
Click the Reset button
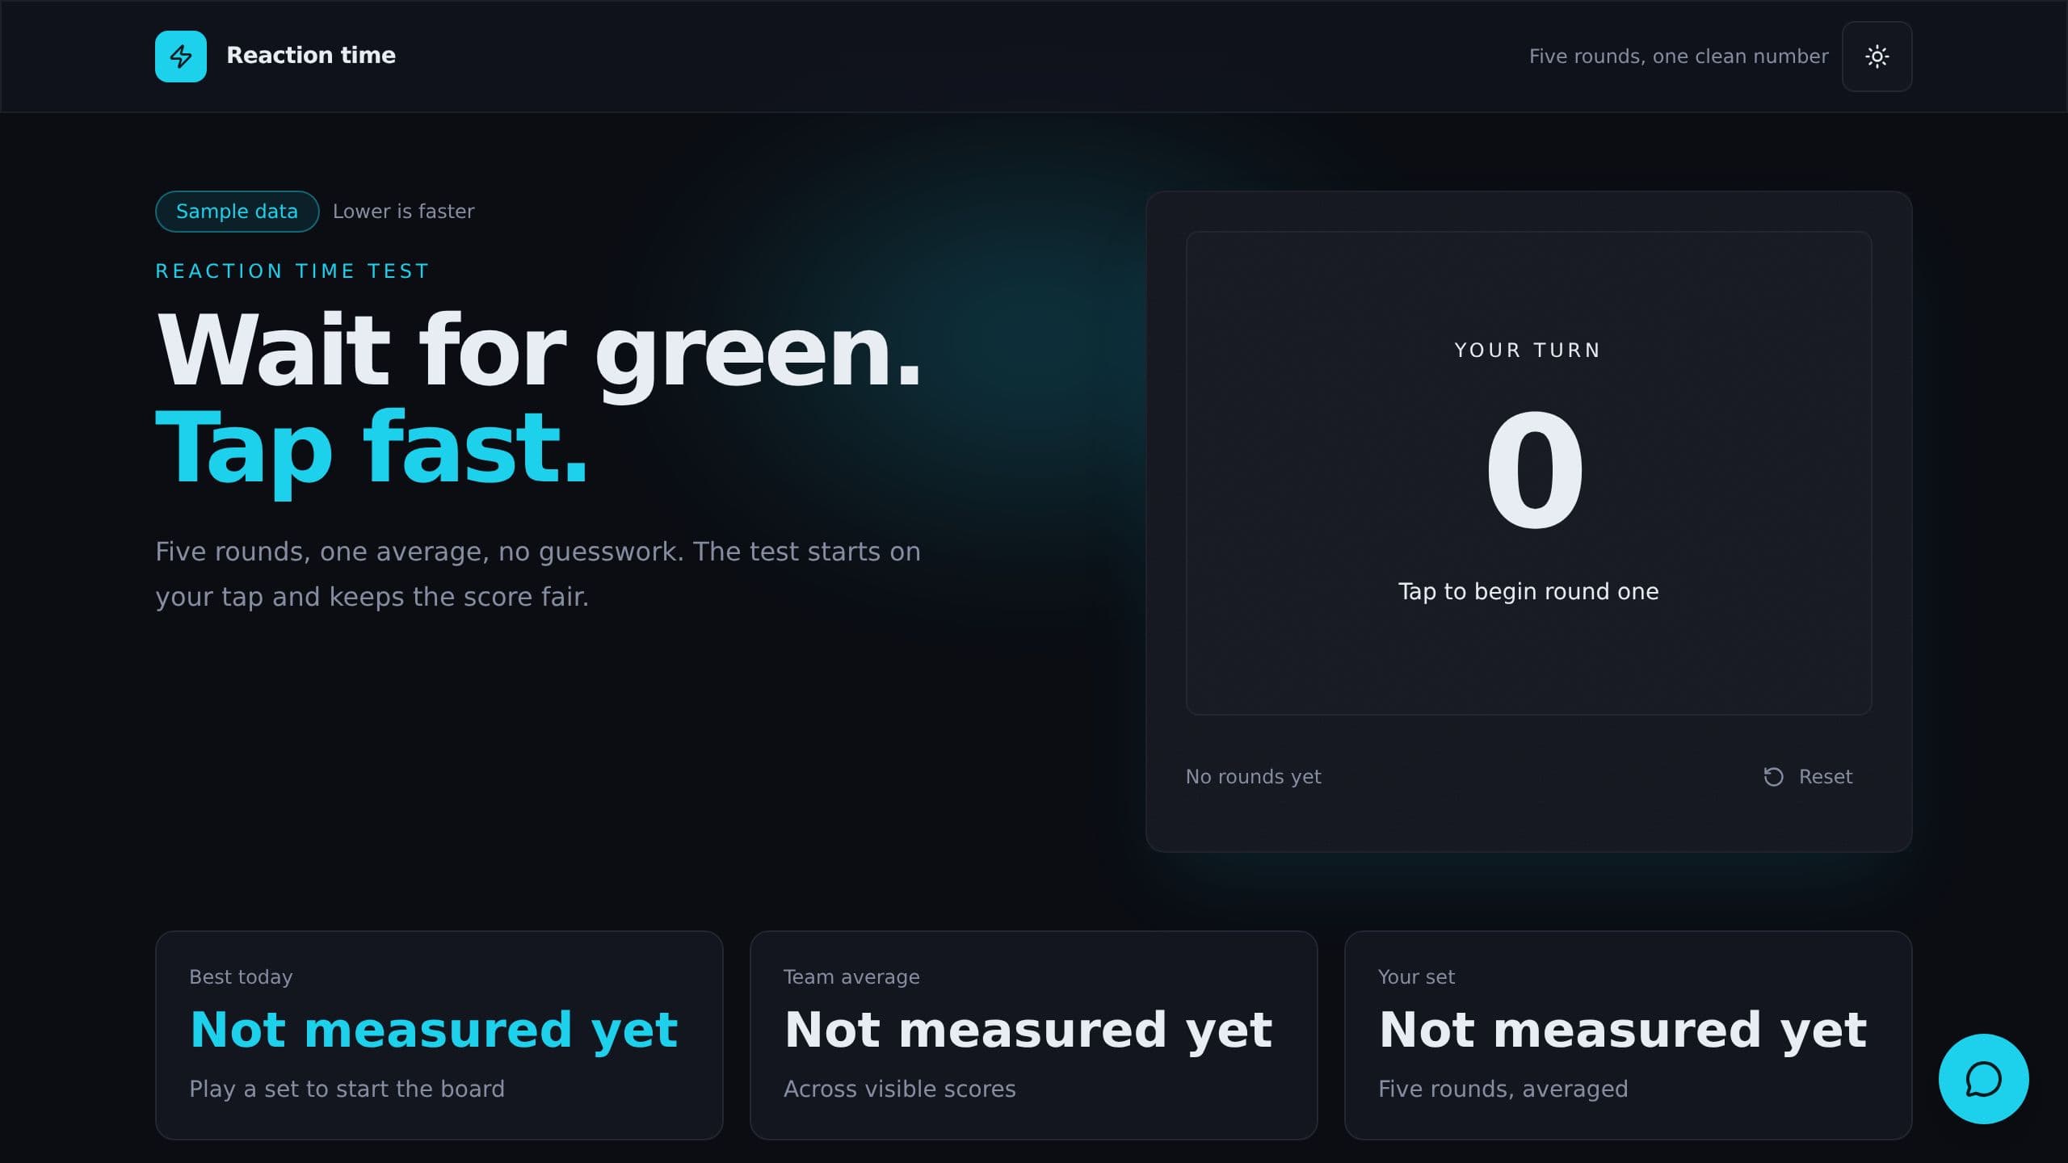[x=1808, y=776]
